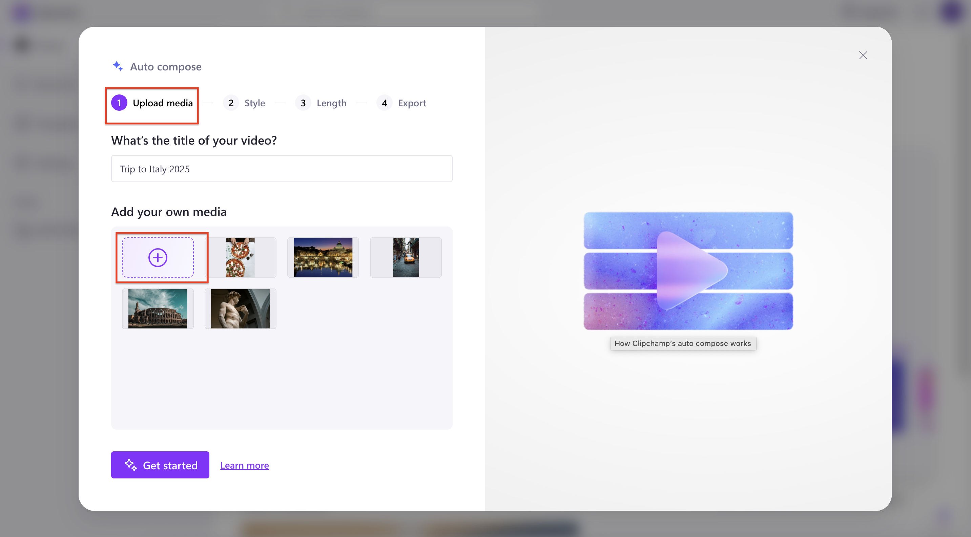The width and height of the screenshot is (971, 537).
Task: Select the yellow car street thumbnail
Action: 406,258
